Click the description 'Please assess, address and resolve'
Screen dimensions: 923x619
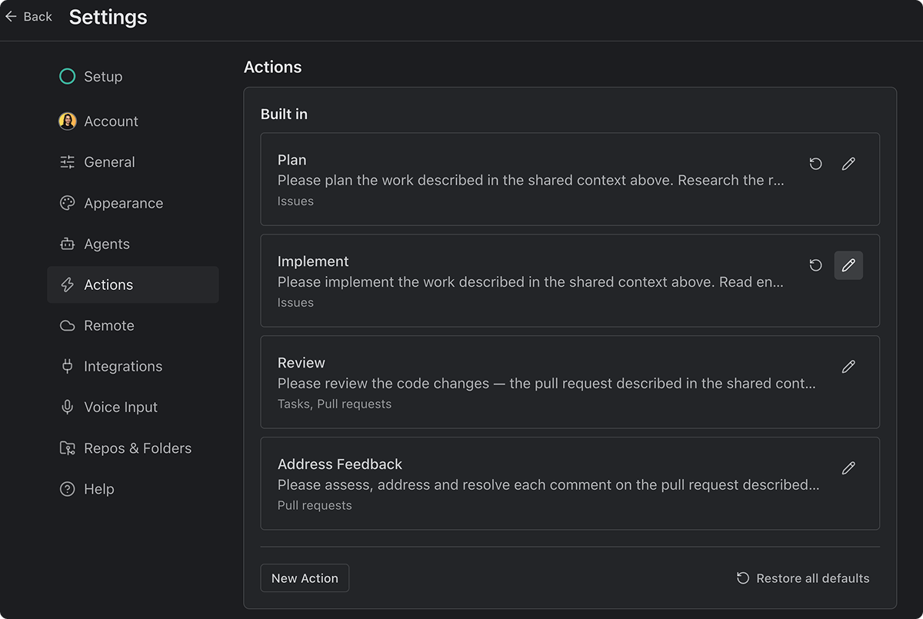point(548,485)
